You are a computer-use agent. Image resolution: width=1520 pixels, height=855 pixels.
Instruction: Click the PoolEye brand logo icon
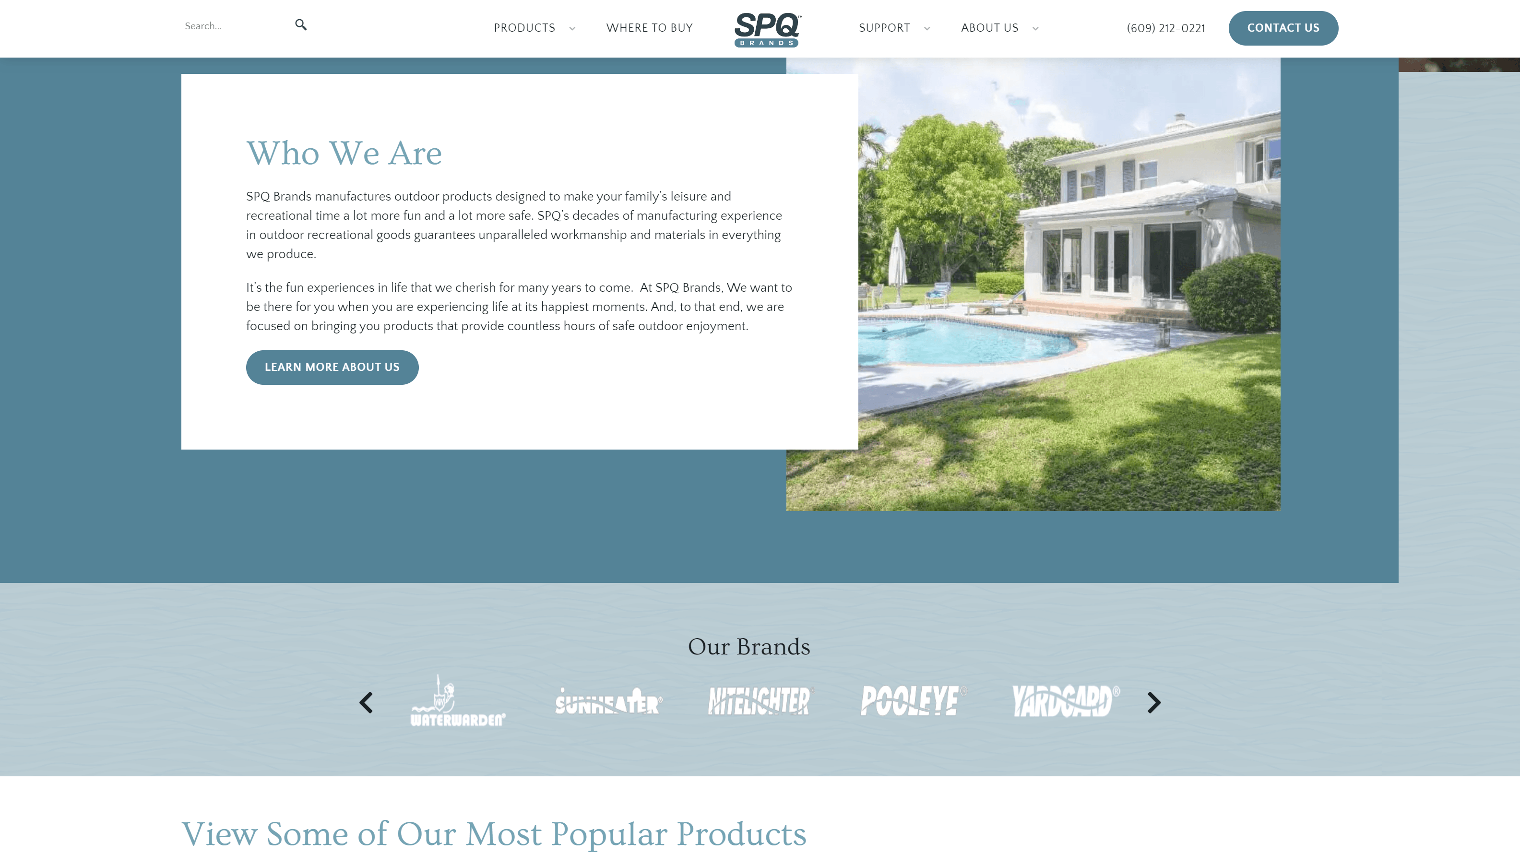coord(911,701)
